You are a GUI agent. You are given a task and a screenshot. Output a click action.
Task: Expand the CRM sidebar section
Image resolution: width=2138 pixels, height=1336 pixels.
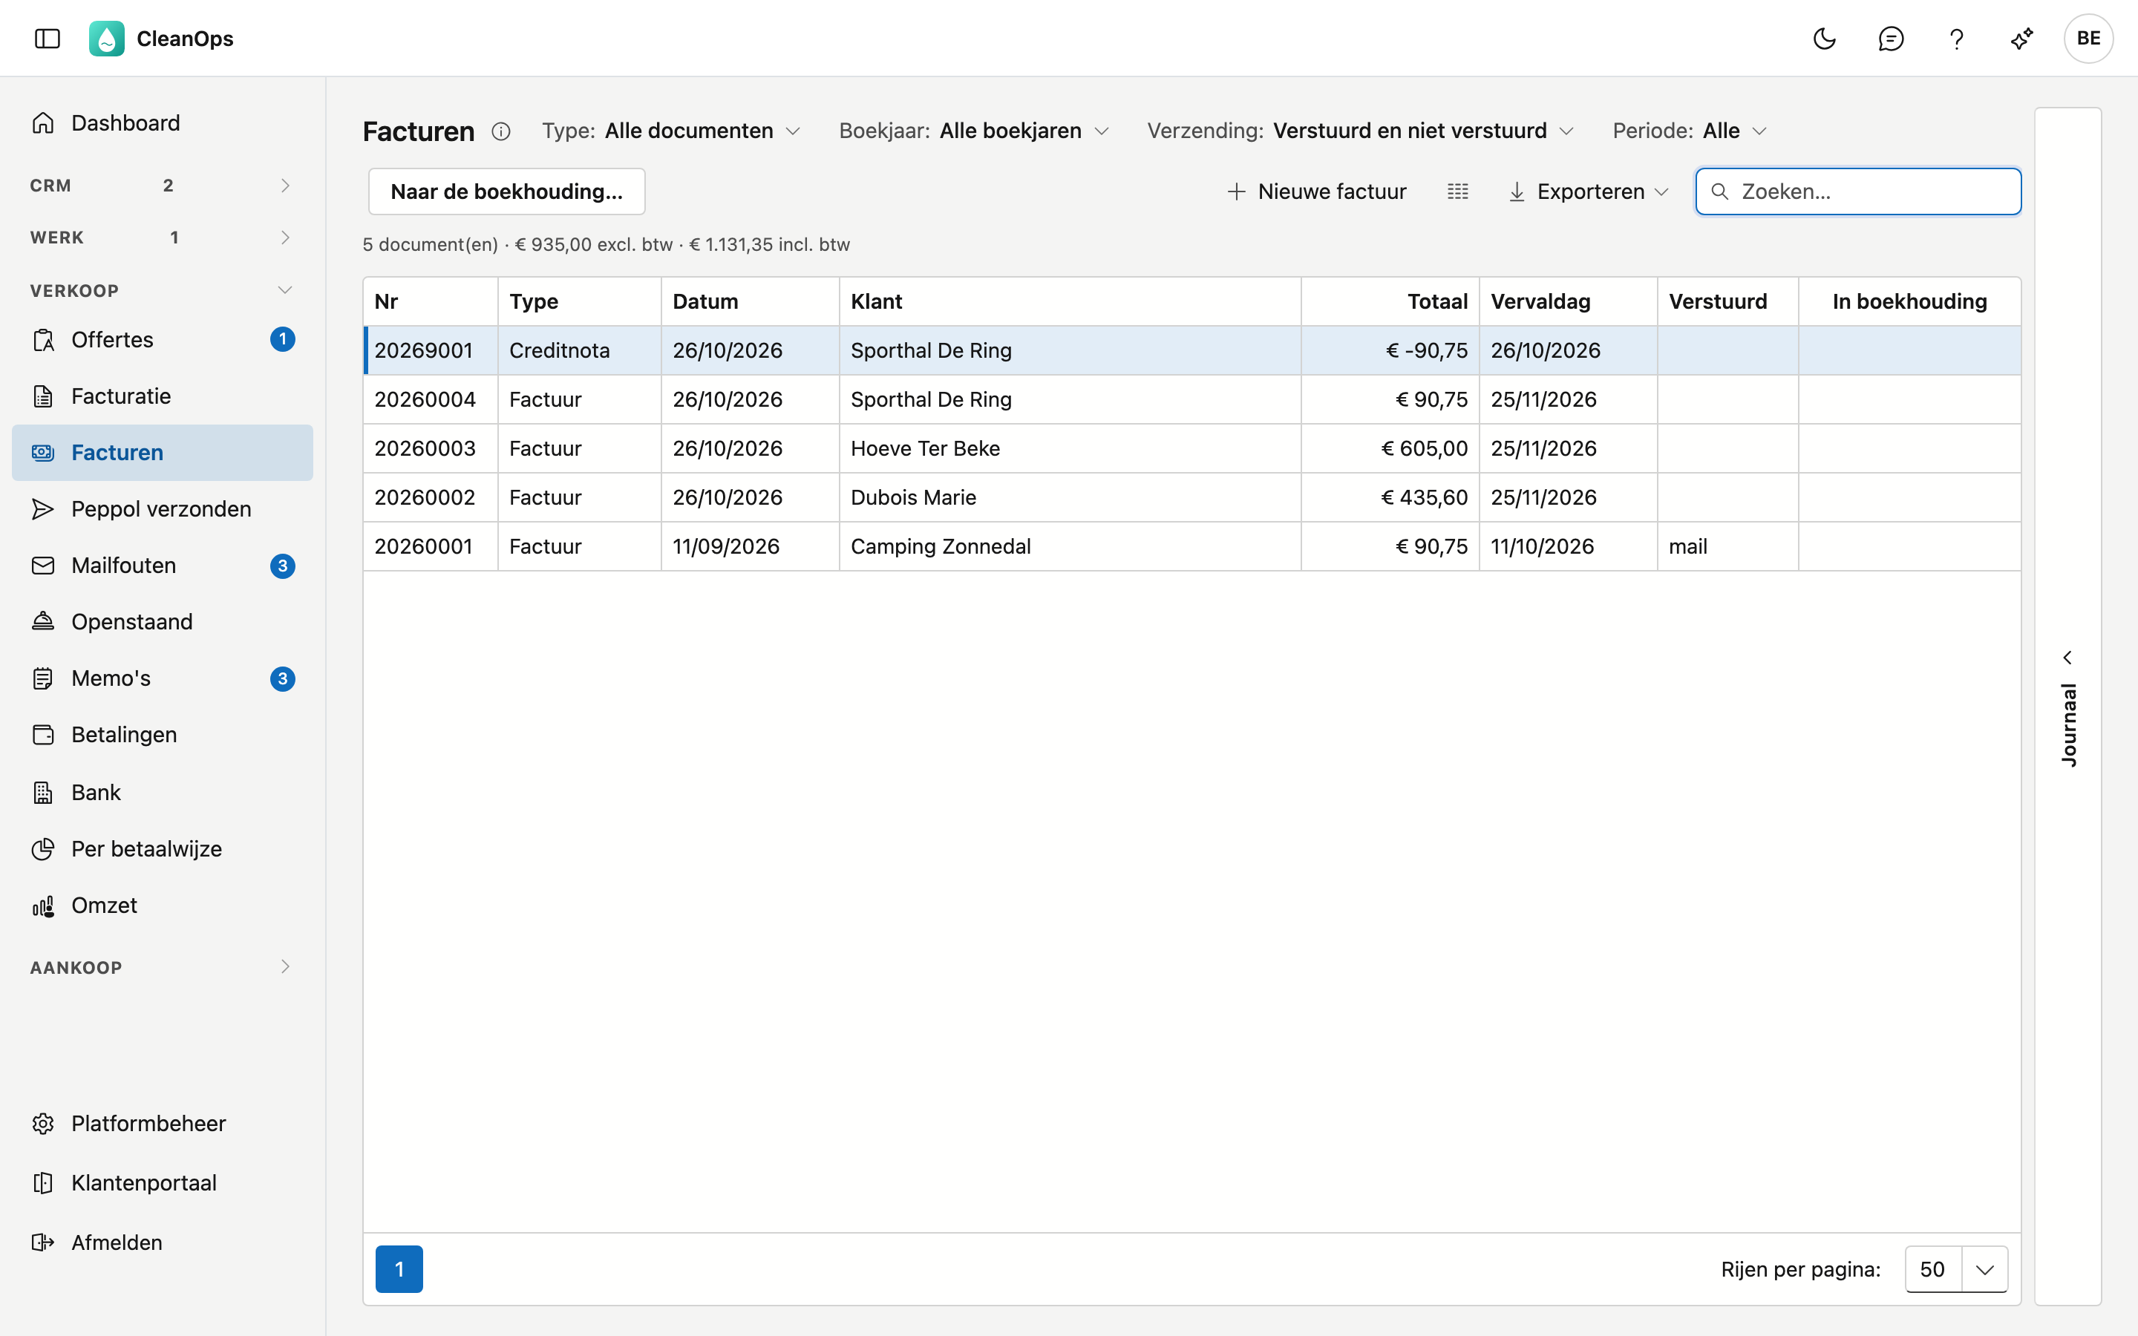coord(163,186)
